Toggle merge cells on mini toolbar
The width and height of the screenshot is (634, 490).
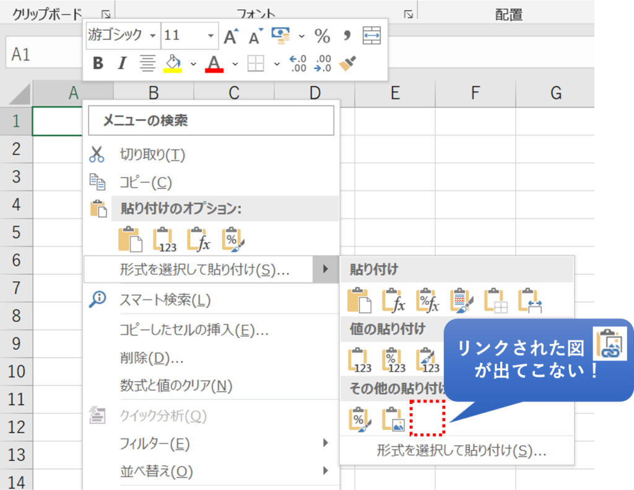coord(373,36)
